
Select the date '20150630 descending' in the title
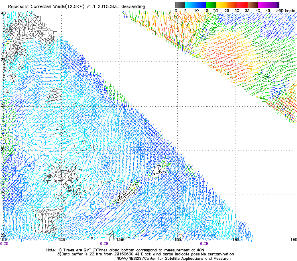[121, 7]
